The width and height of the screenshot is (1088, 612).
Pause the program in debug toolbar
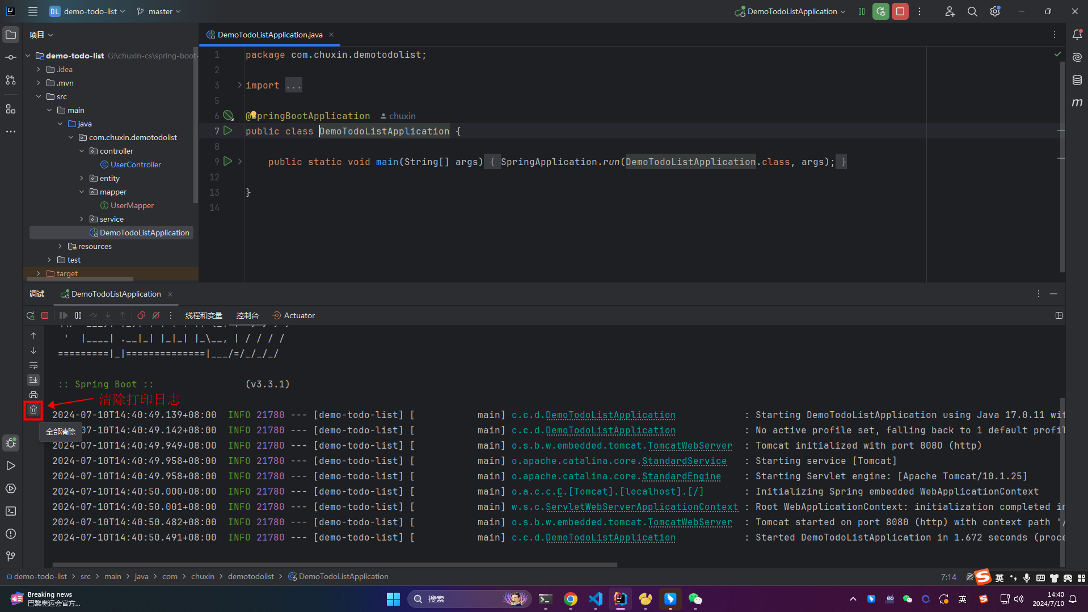(x=78, y=315)
